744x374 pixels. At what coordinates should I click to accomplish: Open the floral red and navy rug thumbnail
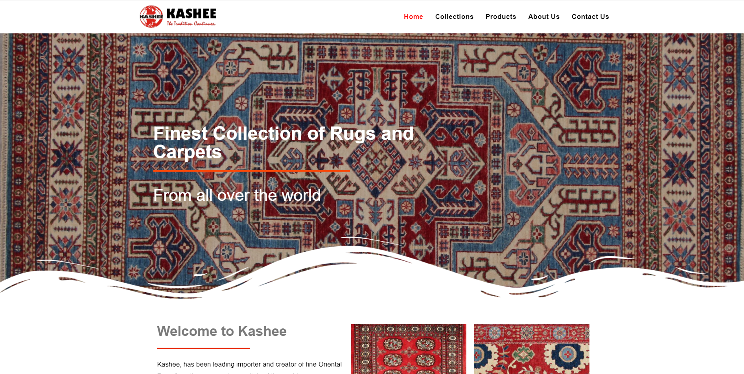click(532, 349)
